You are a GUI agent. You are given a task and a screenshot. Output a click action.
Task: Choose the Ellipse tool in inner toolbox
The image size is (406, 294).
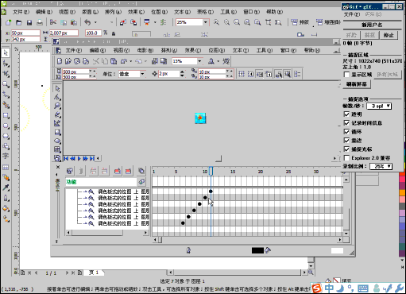pyautogui.click(x=57, y=141)
